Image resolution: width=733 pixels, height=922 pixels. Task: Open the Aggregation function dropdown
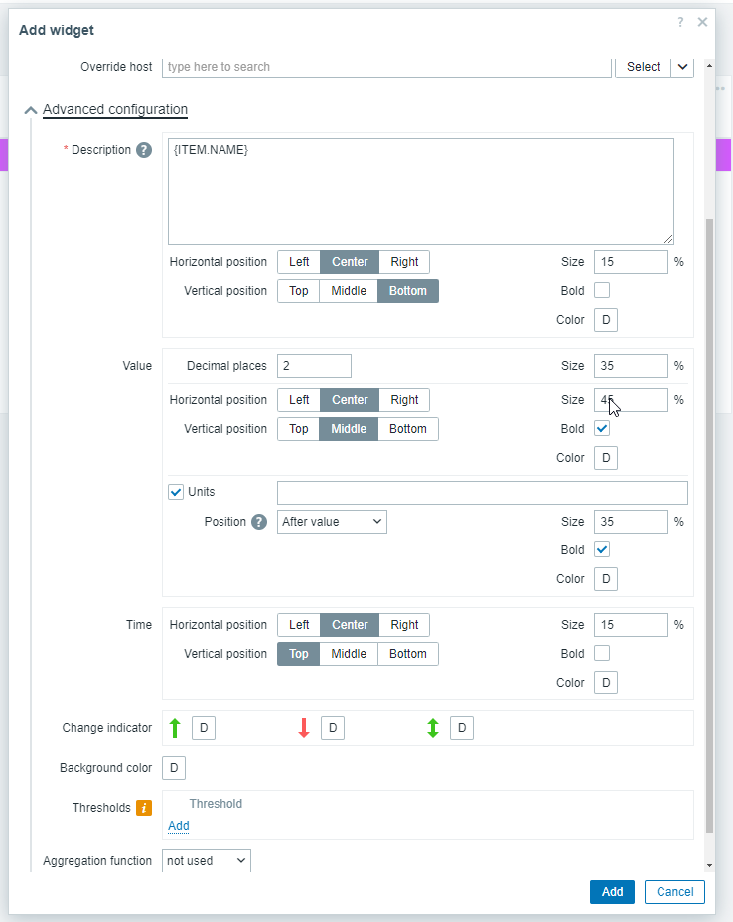pos(207,860)
